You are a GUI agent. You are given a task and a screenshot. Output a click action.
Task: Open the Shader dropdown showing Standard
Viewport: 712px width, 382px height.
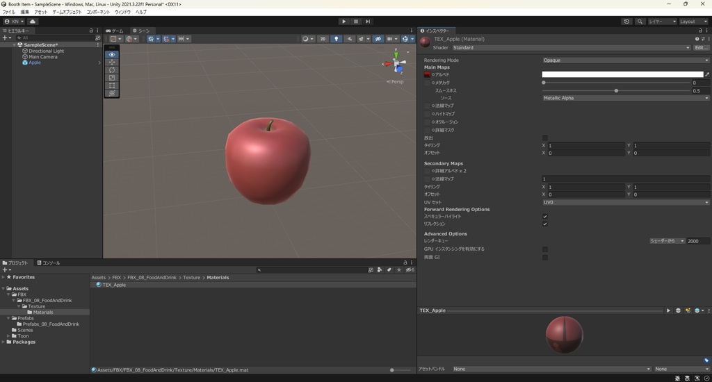[572, 48]
